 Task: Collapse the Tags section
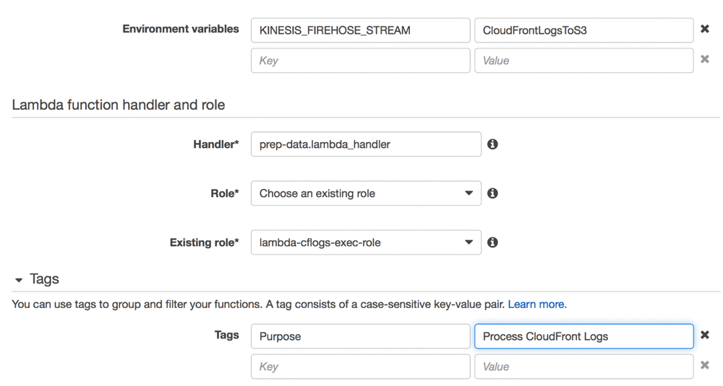pyautogui.click(x=20, y=280)
